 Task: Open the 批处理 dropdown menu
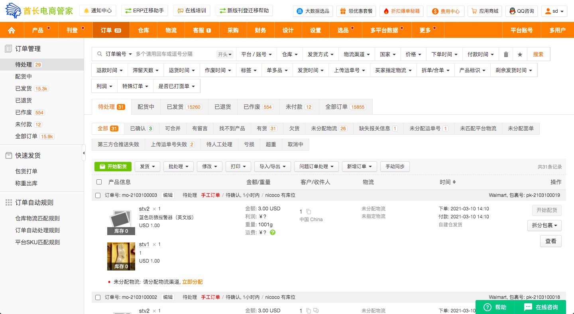178,167
